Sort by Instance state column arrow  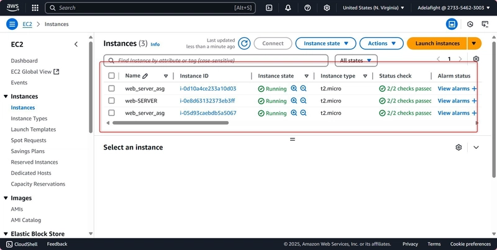click(x=306, y=76)
